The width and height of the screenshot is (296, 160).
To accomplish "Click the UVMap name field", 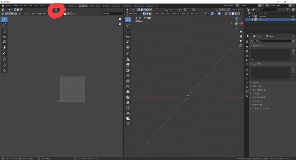I will click(x=112, y=14).
